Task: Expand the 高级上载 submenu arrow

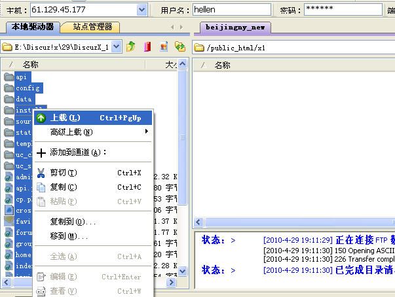Action: 146,132
